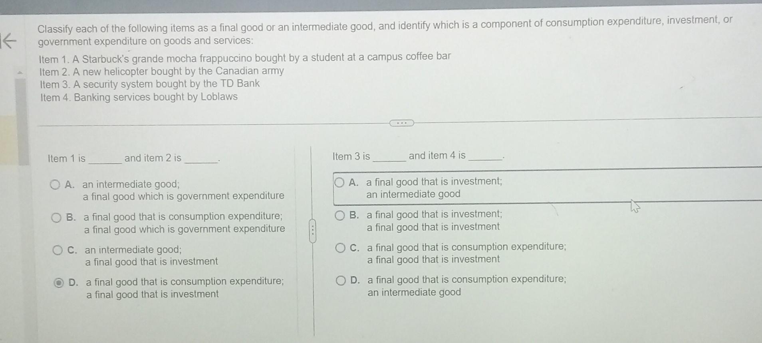Click the vertical dotted drag handle between answer columns
Image resolution: width=762 pixels, height=343 pixels.
pyautogui.click(x=312, y=229)
